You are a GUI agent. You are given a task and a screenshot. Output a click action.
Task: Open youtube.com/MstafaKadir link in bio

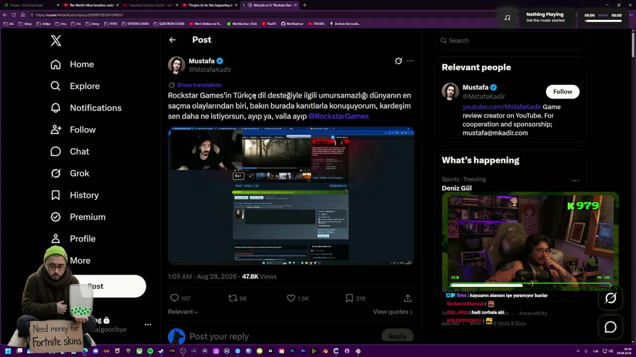[502, 107]
